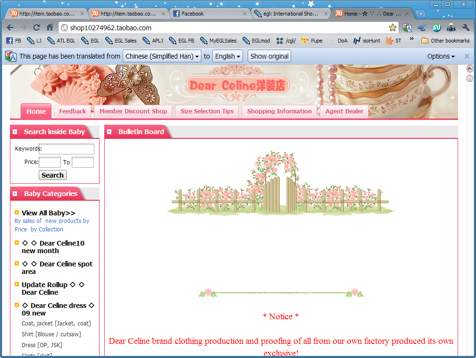Click the StumbleUpon extension icon
476x358 pixels.
pyautogui.click(x=436, y=28)
